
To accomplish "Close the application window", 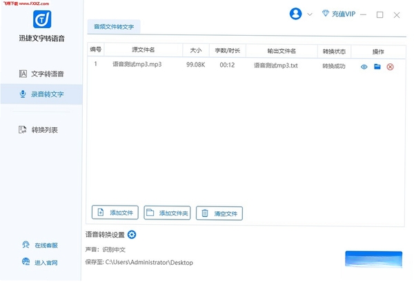I will click(x=397, y=15).
